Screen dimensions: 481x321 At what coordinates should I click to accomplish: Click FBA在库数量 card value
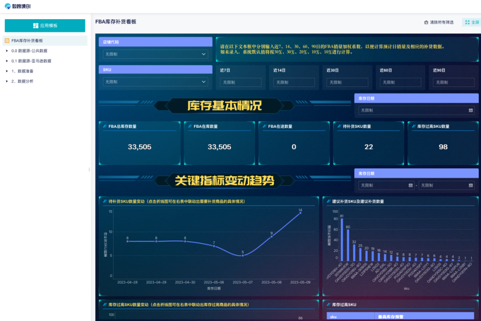tap(219, 147)
